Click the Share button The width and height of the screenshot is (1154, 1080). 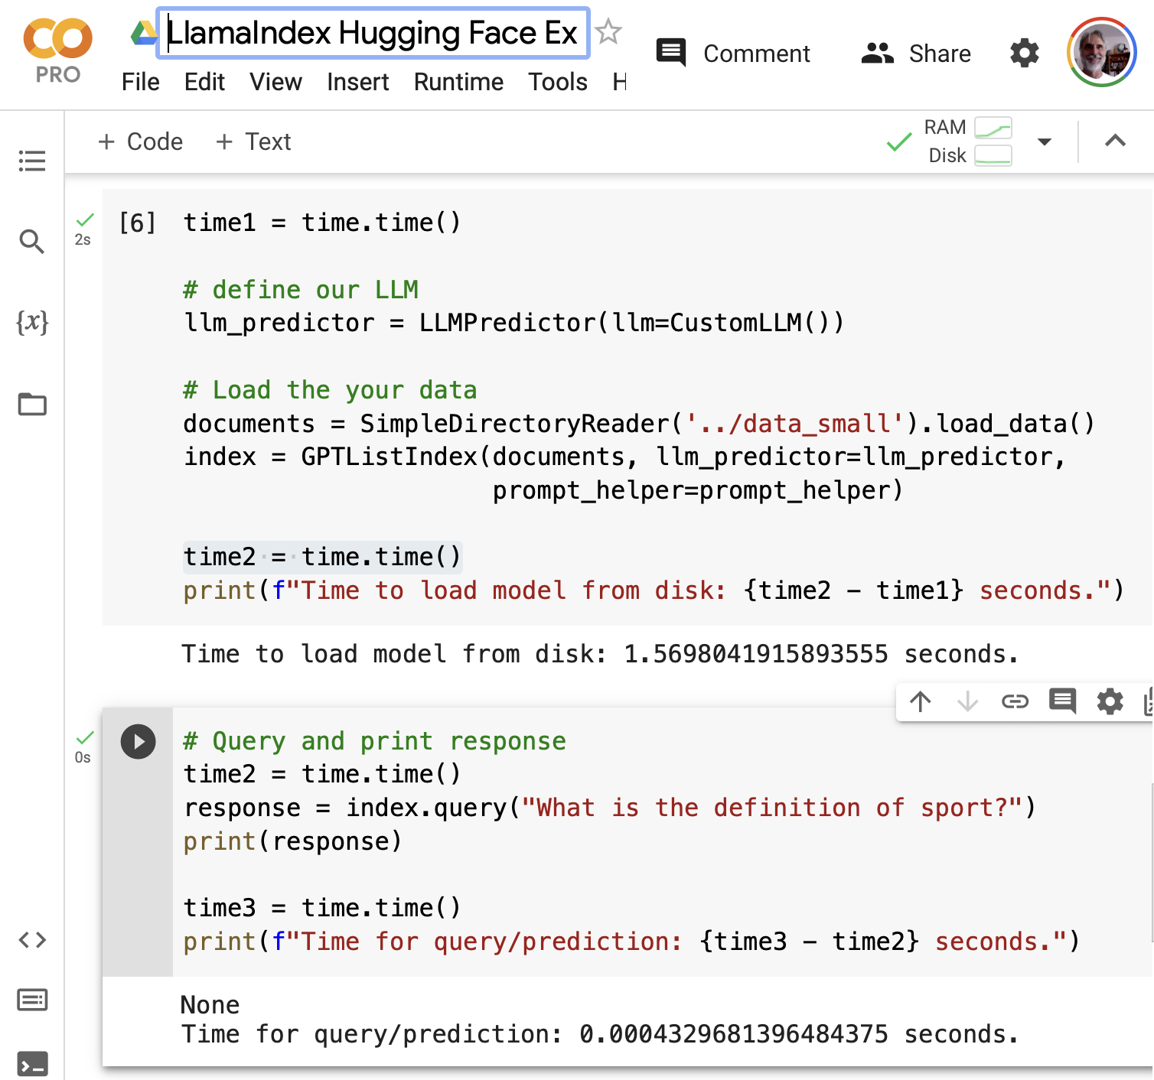(916, 54)
